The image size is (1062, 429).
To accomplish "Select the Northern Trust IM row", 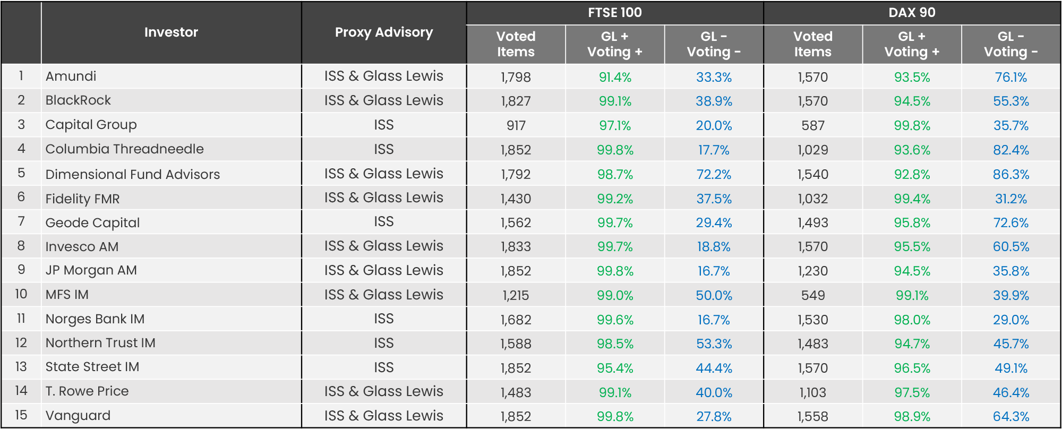I will [100, 343].
